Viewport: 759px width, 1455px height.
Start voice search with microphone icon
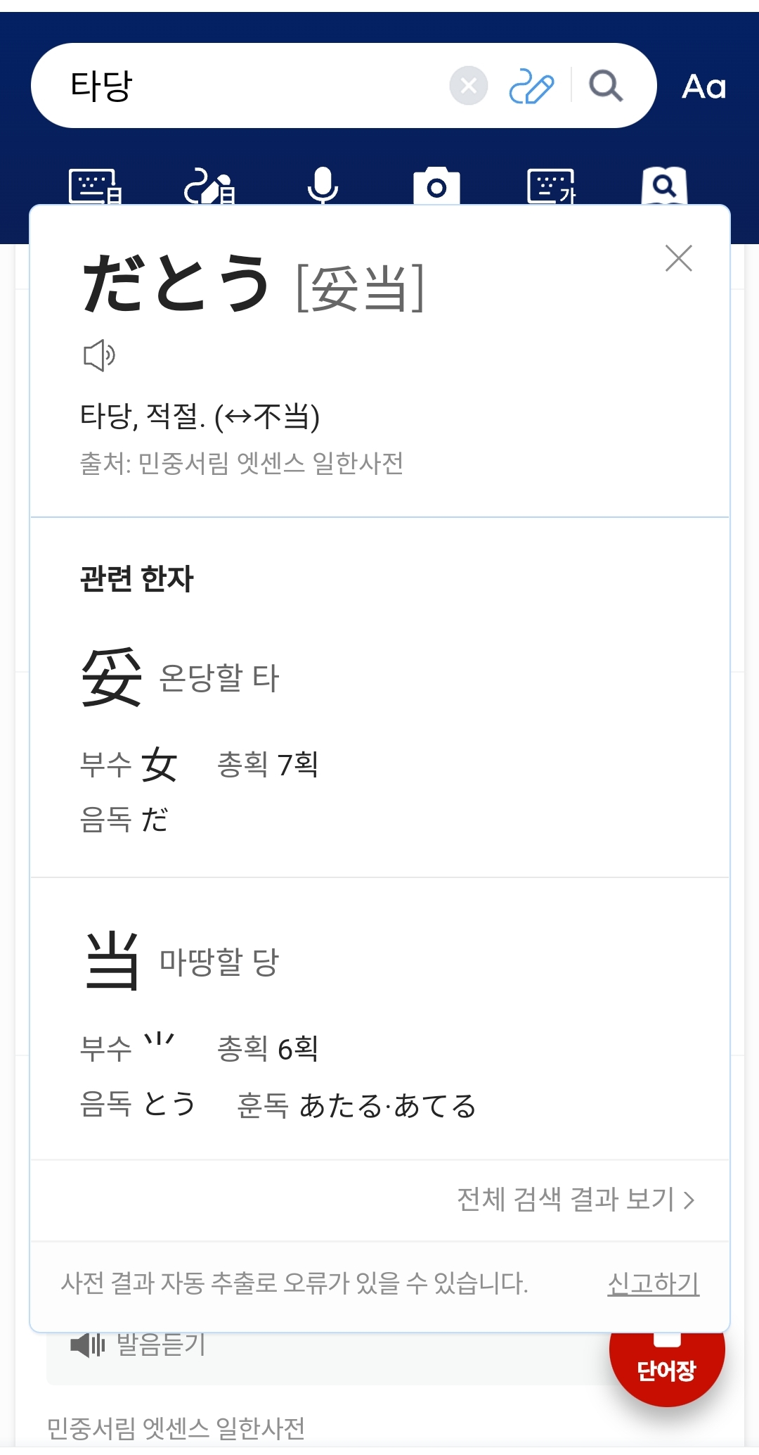323,186
